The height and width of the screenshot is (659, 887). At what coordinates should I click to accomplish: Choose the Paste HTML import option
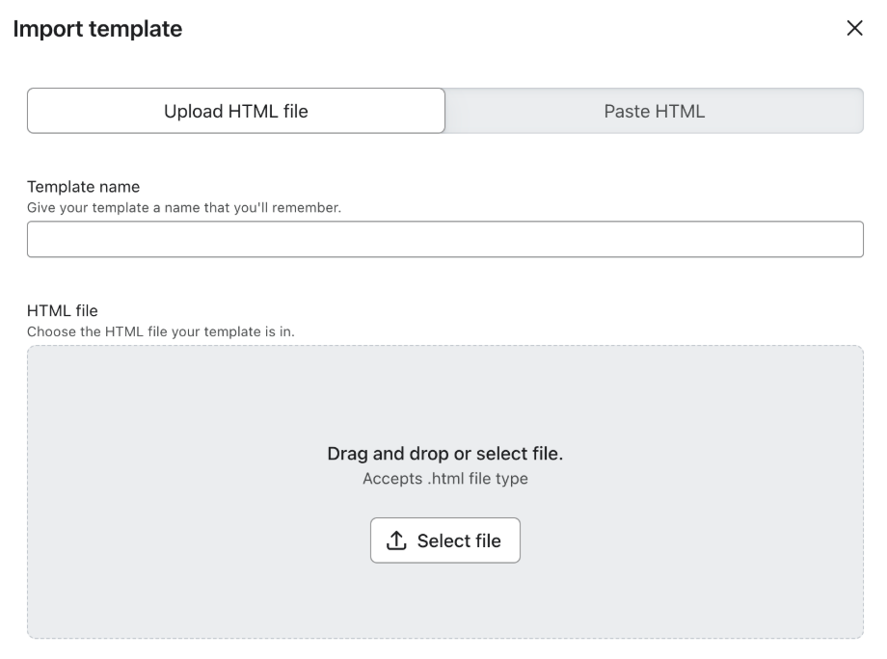tap(654, 111)
